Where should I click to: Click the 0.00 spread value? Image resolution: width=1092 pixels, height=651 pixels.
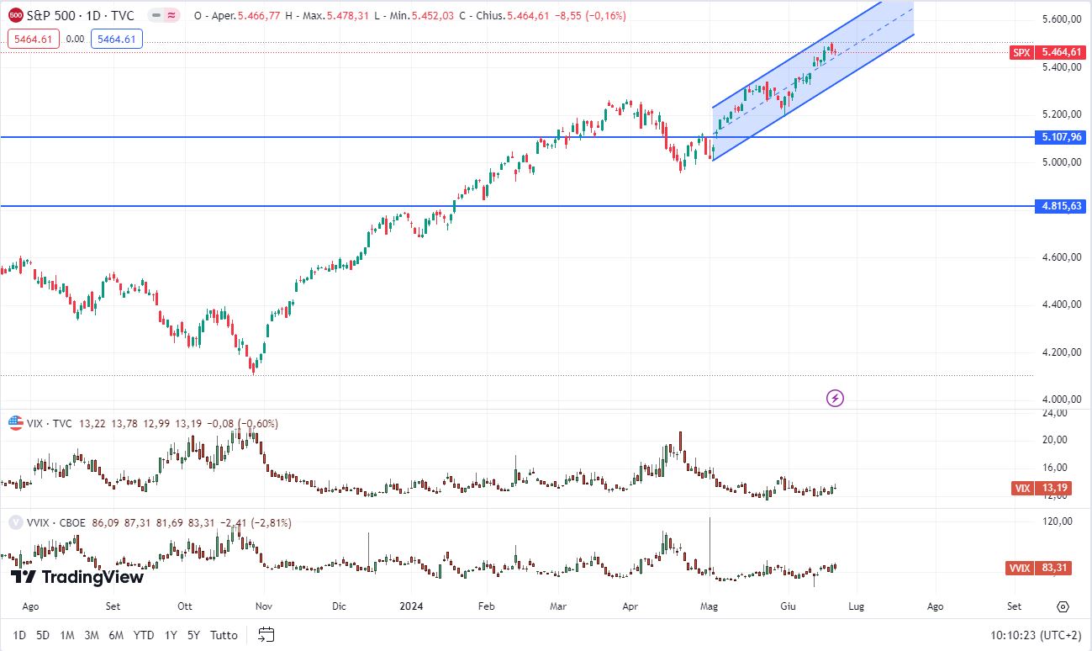[x=75, y=39]
